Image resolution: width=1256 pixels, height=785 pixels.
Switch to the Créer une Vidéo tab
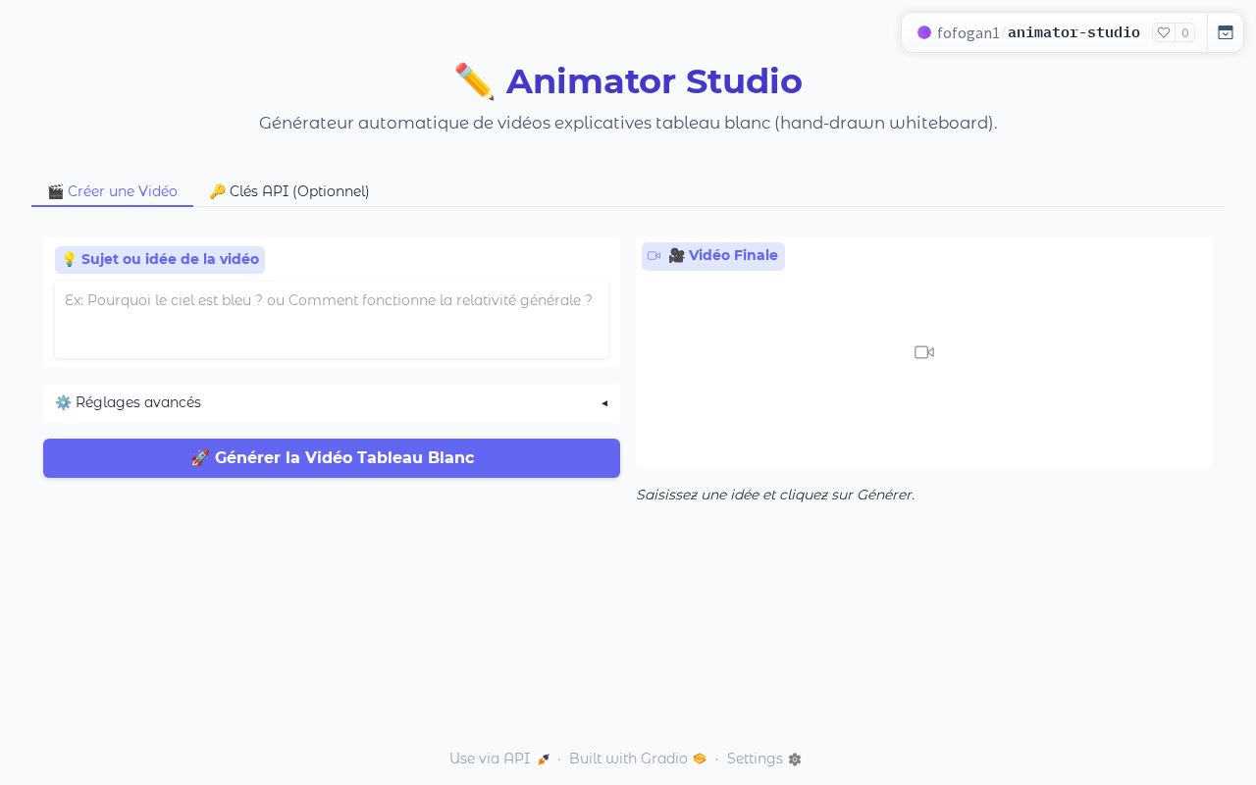click(112, 191)
